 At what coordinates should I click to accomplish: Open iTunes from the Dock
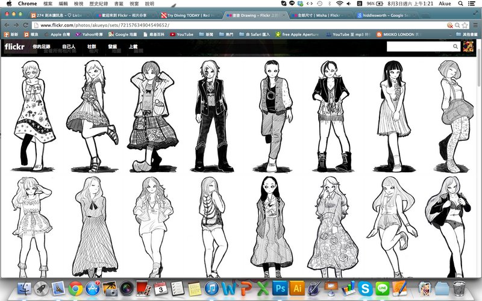211,288
